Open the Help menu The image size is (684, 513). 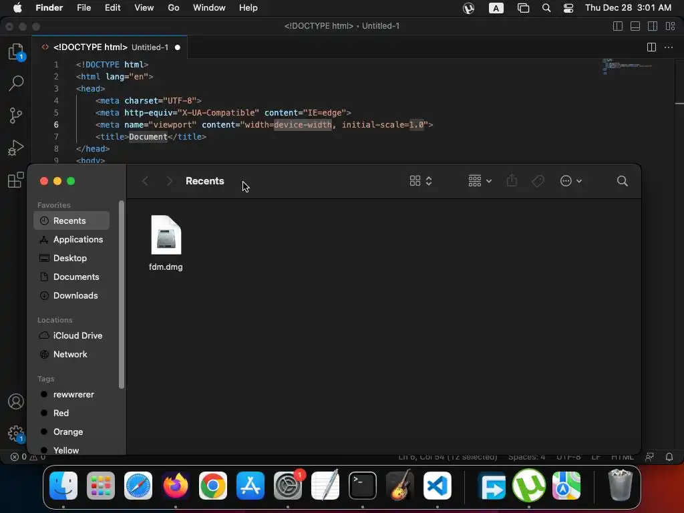pyautogui.click(x=248, y=8)
